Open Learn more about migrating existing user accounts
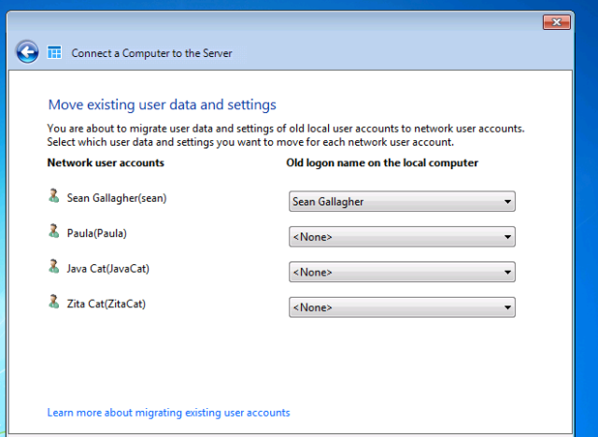Viewport: 598px width, 437px height. point(168,413)
